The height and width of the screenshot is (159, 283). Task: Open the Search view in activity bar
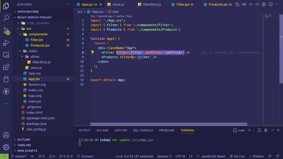pos(6,18)
